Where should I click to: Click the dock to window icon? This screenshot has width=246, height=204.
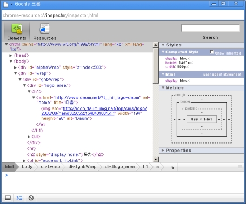click(8, 198)
